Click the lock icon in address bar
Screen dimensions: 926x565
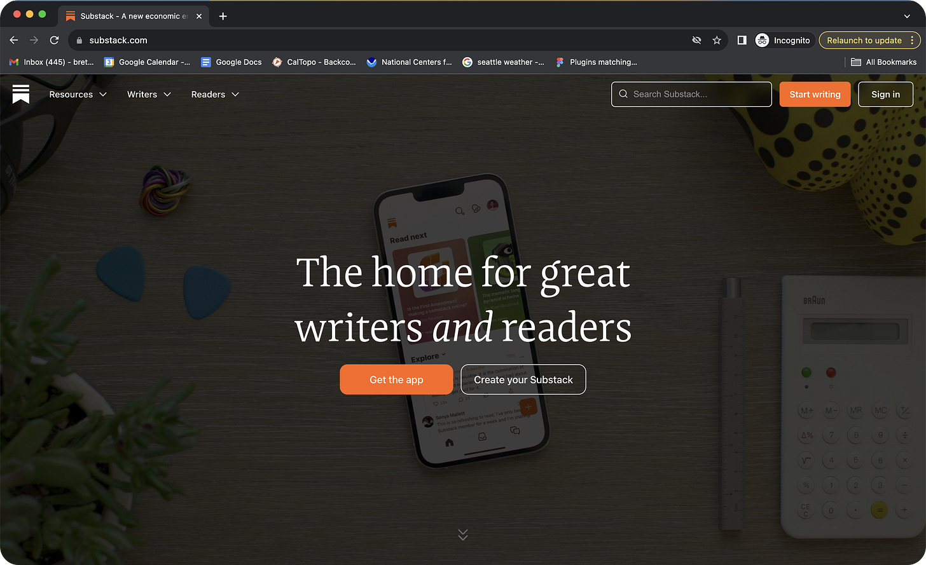click(x=79, y=40)
